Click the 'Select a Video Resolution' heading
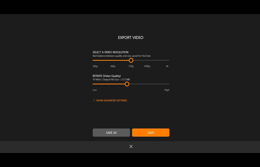260x167 pixels. [110, 52]
